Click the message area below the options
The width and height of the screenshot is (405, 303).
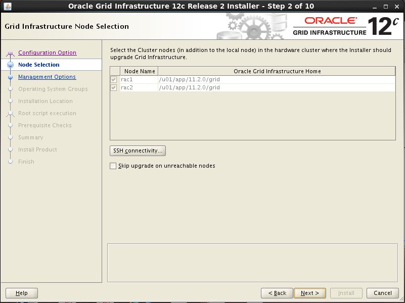coord(252,263)
